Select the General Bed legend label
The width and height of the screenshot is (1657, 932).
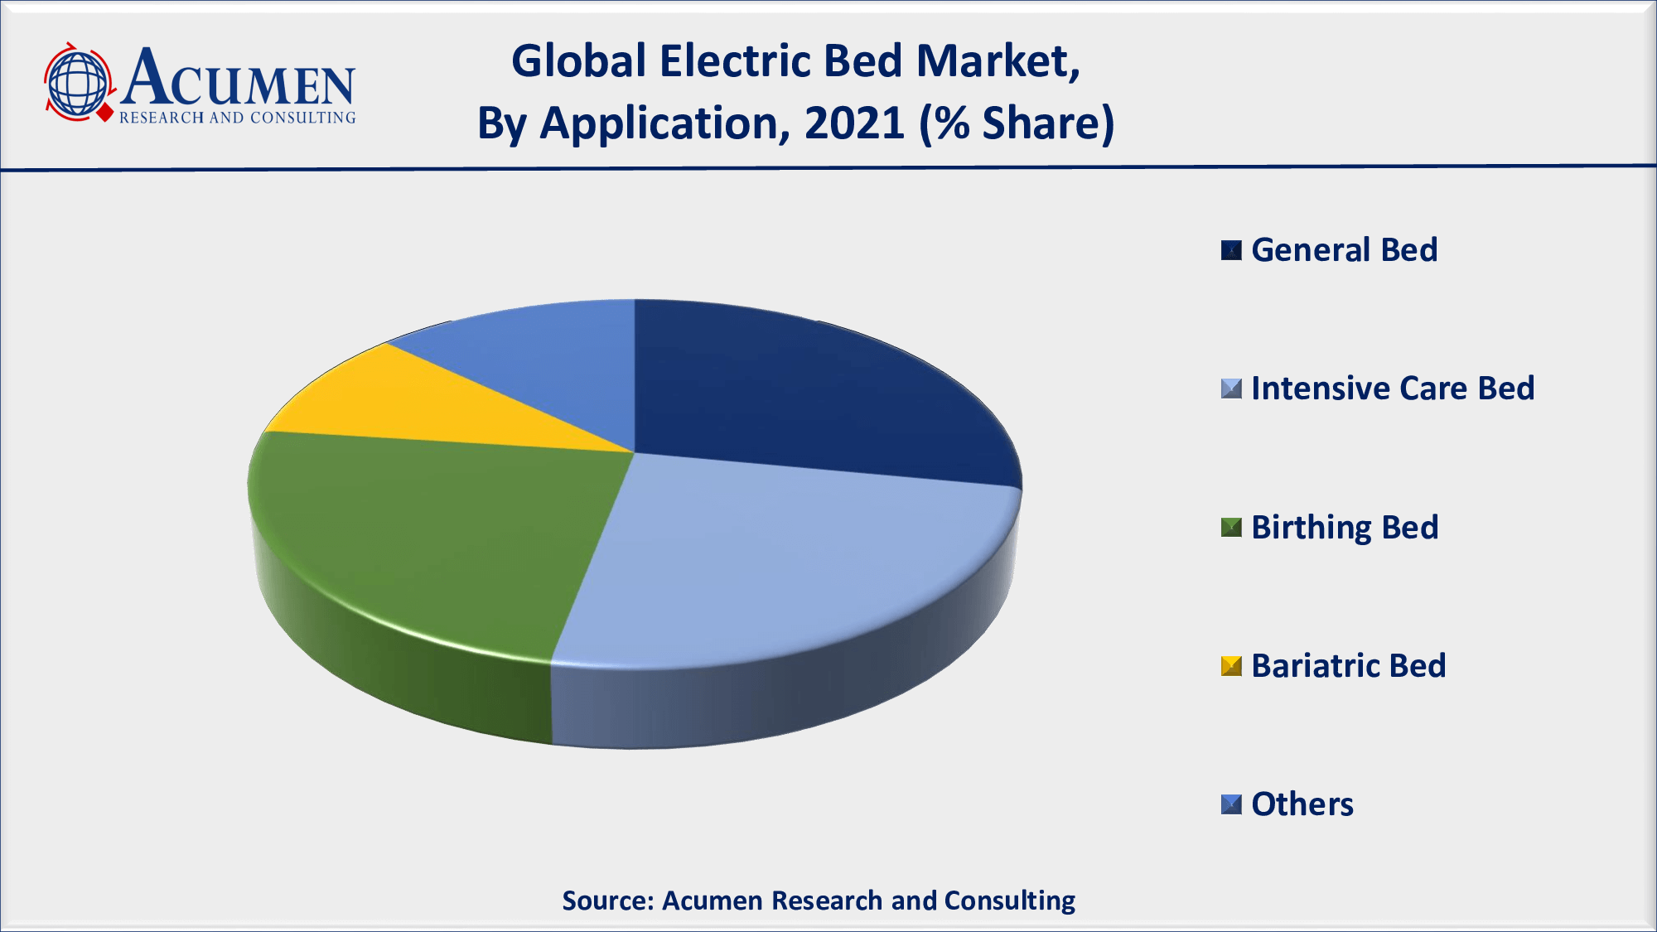1344,250
